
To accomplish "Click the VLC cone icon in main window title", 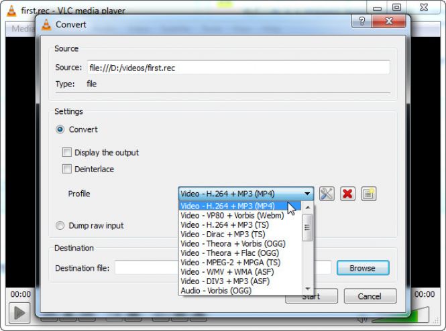I will [11, 11].
